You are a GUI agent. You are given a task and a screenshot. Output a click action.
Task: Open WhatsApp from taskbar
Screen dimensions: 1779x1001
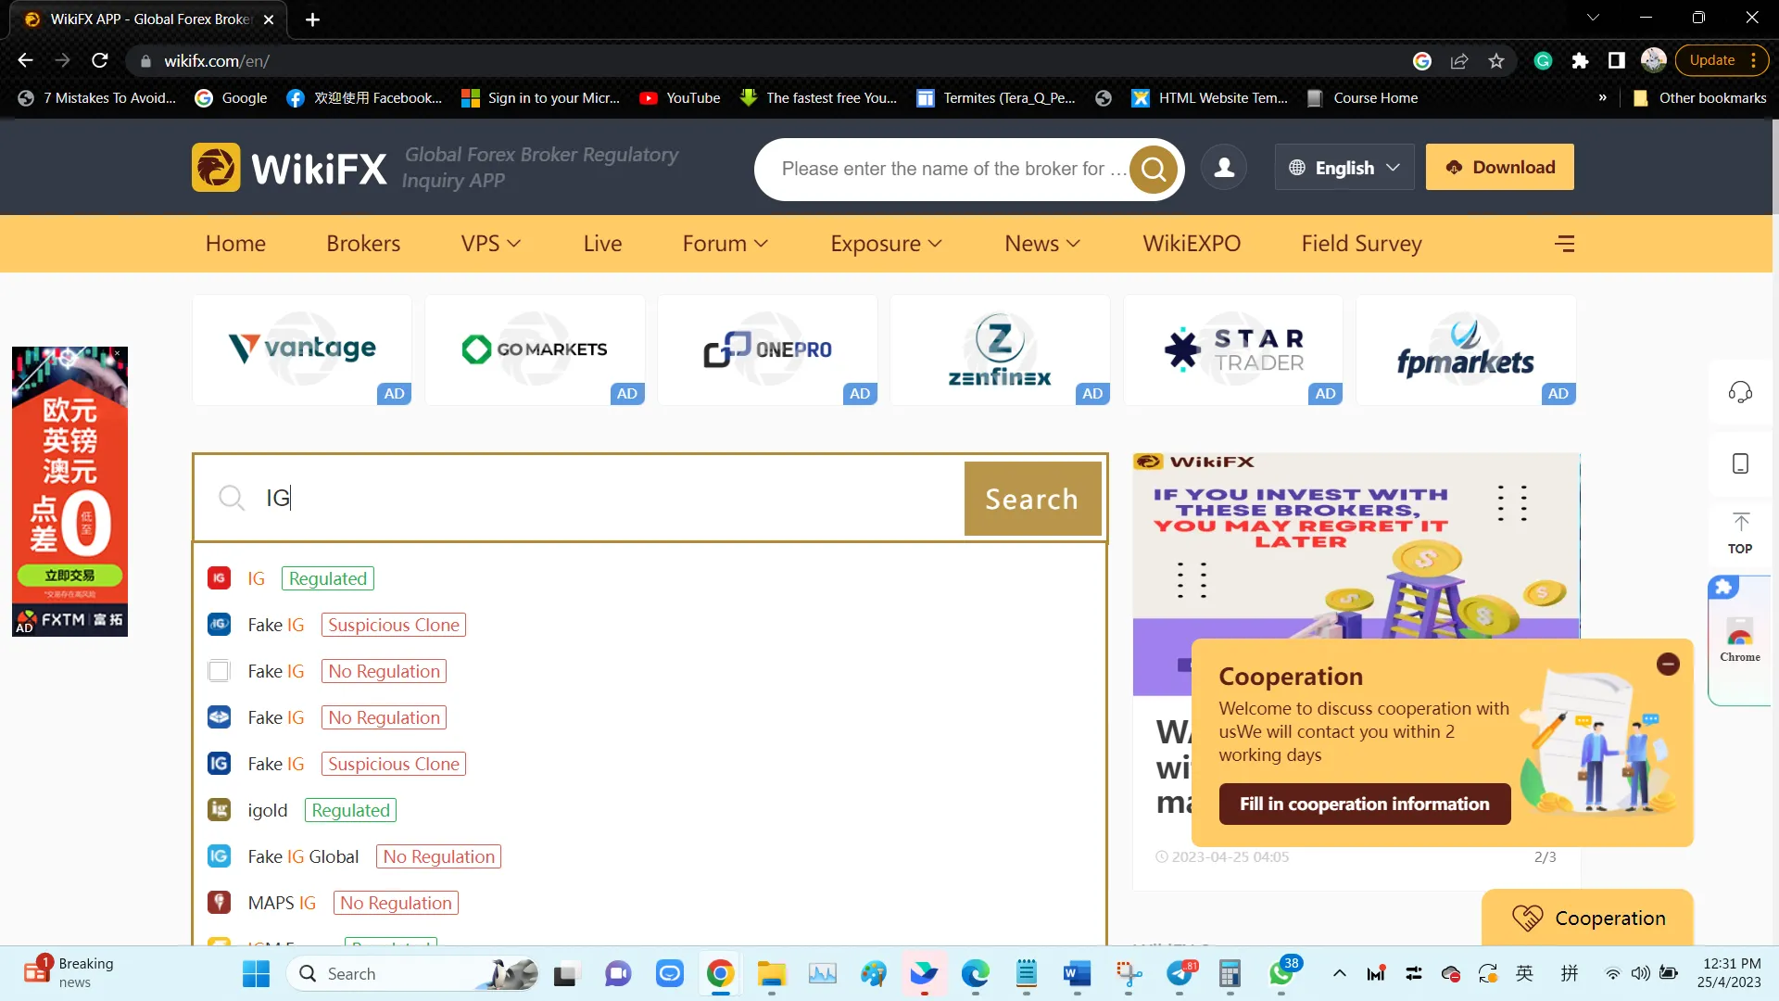1281,974
